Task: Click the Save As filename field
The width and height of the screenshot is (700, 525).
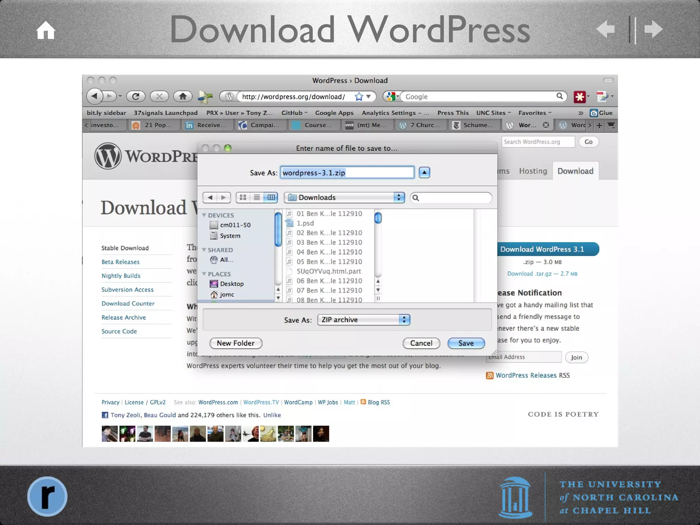Action: pos(347,173)
